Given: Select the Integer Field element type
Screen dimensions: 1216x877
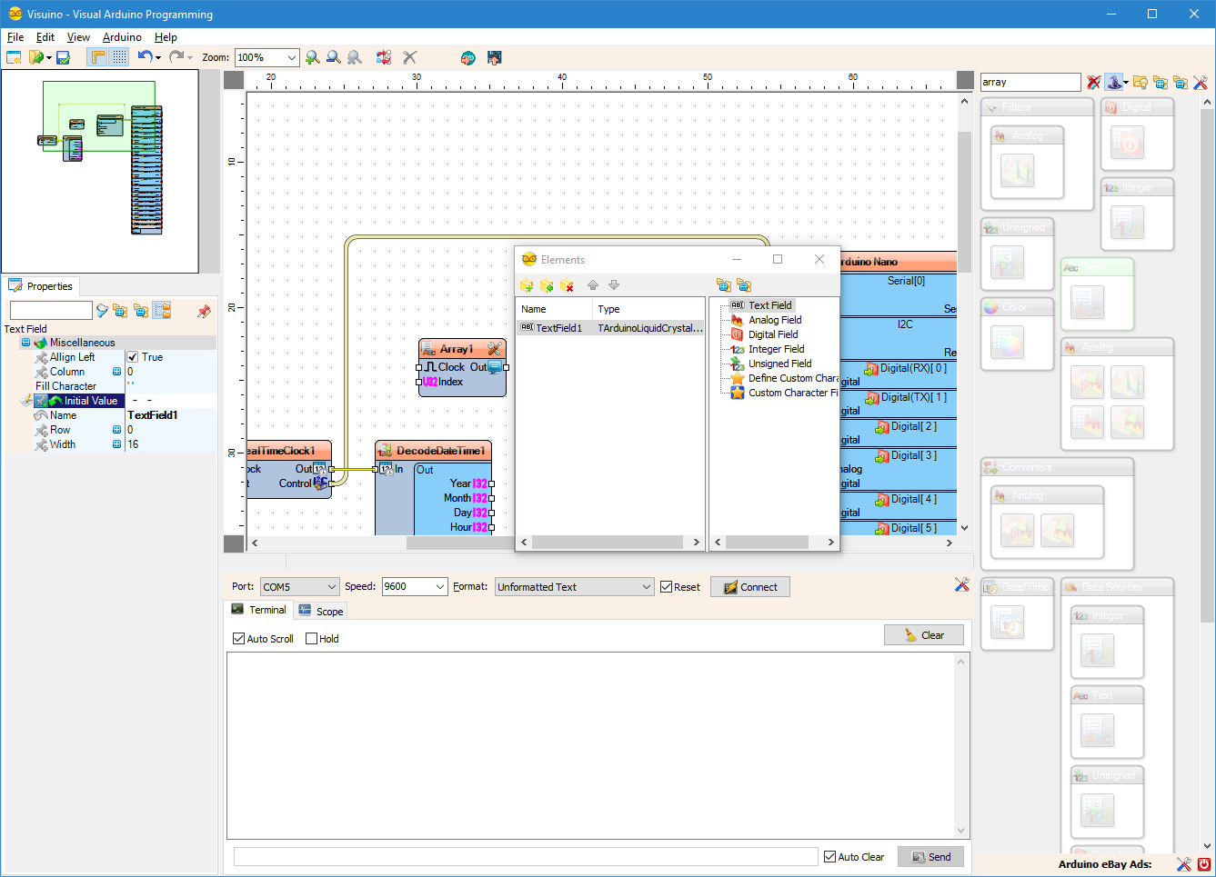Looking at the screenshot, I should point(776,349).
